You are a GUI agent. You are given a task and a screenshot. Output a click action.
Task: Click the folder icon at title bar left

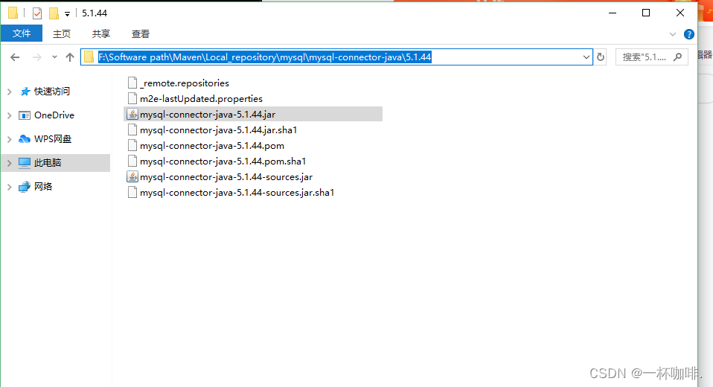13,13
